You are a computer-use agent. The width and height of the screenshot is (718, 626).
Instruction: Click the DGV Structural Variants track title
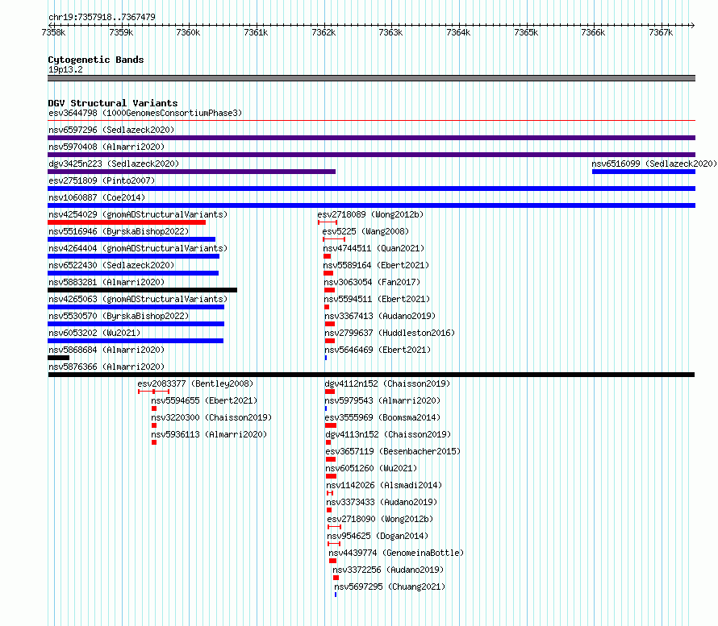pyautogui.click(x=113, y=103)
